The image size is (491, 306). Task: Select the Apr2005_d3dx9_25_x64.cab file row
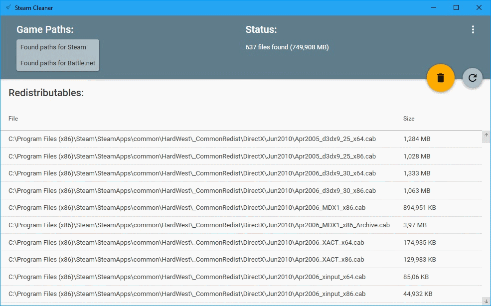(x=199, y=139)
